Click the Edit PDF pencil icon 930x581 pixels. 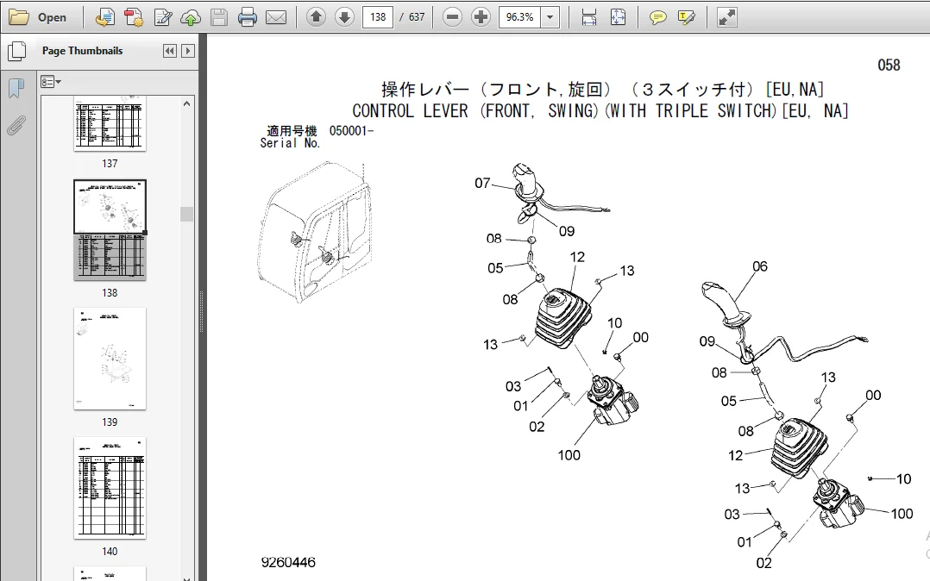pos(162,17)
